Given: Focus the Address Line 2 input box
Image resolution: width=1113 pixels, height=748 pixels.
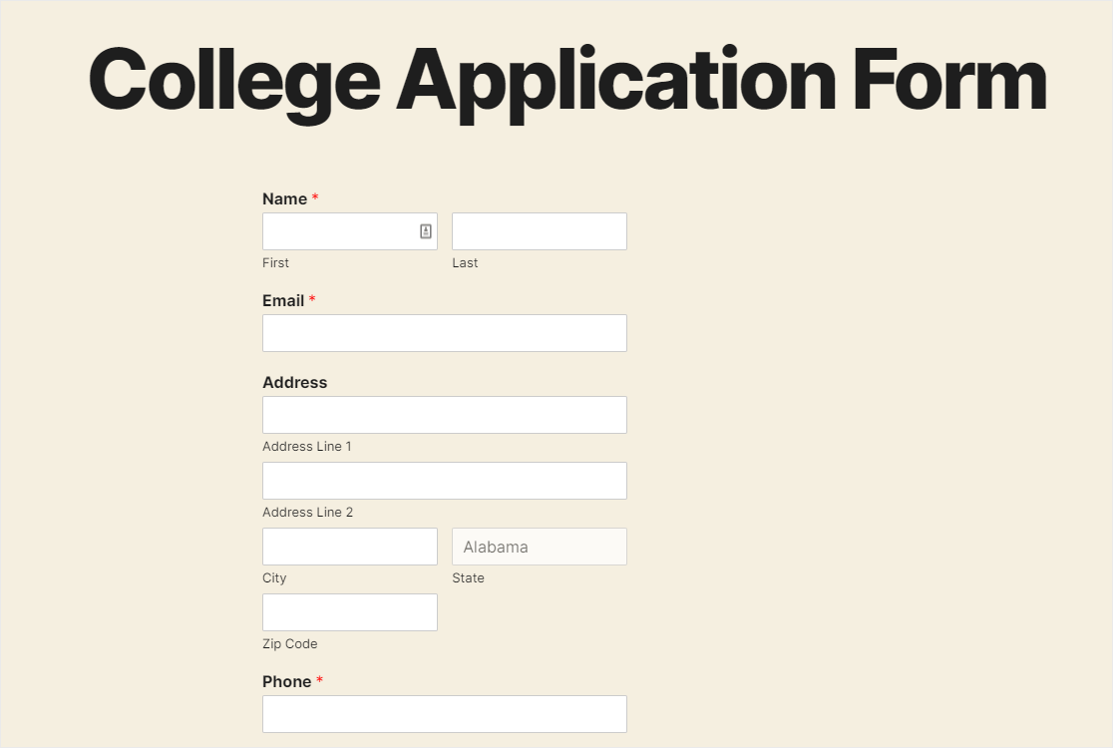Looking at the screenshot, I should 444,481.
